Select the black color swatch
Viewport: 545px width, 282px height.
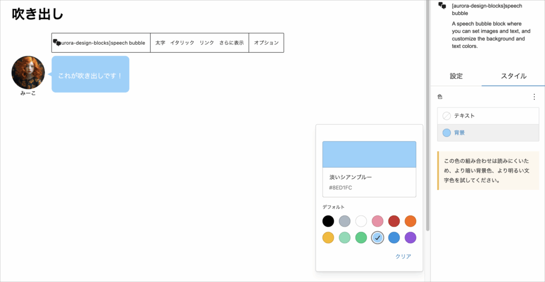328,221
